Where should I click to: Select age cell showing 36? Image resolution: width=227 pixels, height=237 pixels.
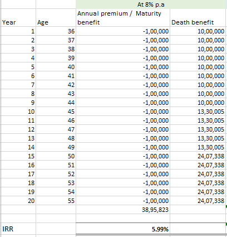coord(56,31)
